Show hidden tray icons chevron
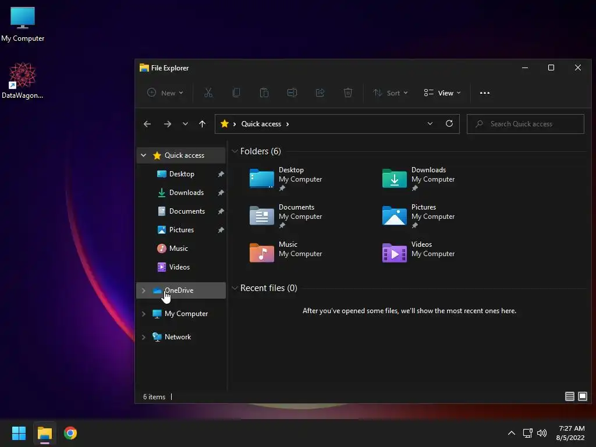Image resolution: width=596 pixels, height=447 pixels. pyautogui.click(x=512, y=432)
